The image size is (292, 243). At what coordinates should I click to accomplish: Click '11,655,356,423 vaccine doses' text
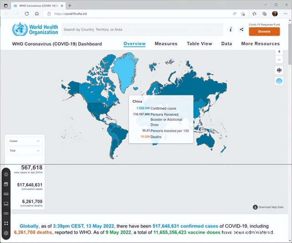pos(187,232)
